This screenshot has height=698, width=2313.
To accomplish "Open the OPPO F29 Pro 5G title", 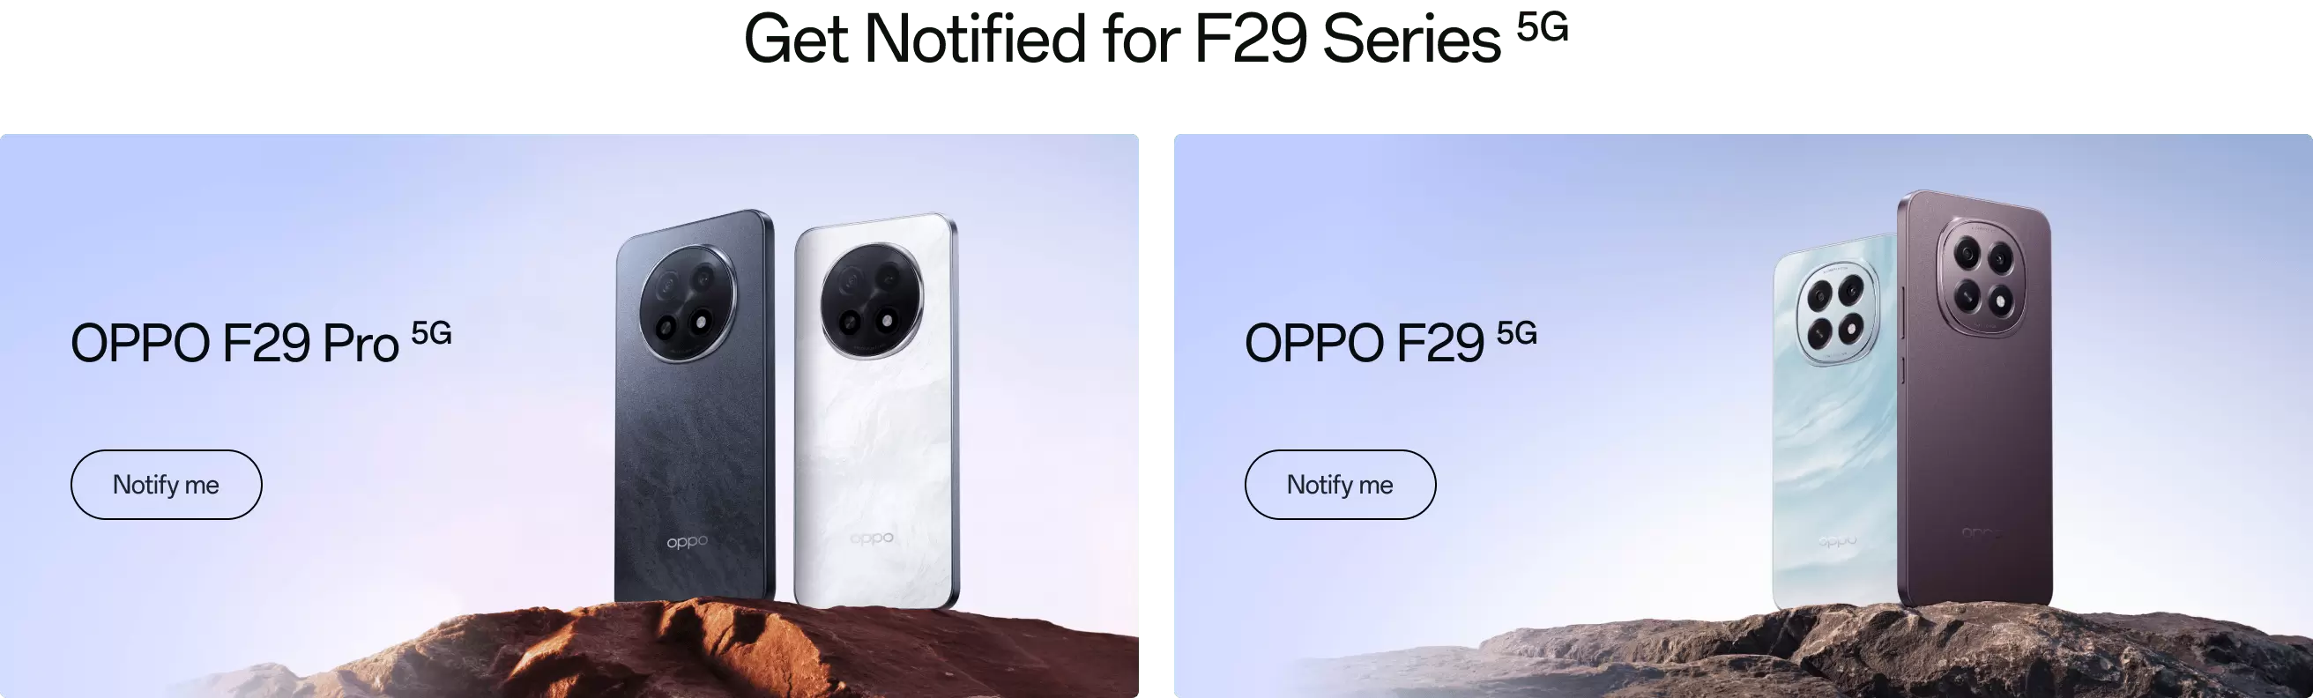I will tap(260, 343).
